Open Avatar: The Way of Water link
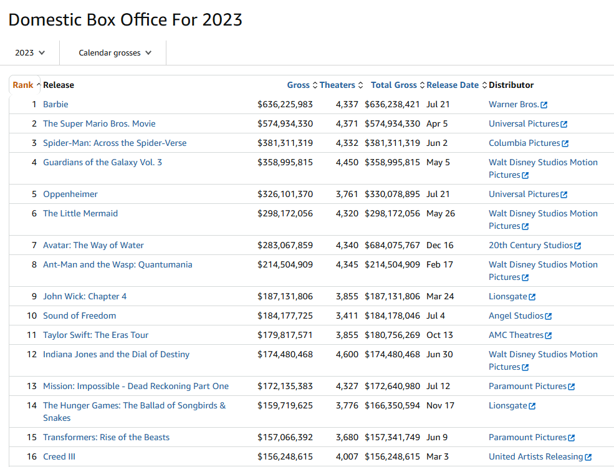The height and width of the screenshot is (467, 614). (x=93, y=245)
